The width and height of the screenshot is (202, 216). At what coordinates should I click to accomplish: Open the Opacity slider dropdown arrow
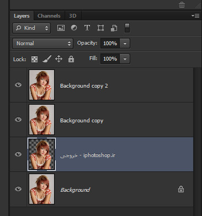[x=125, y=44]
